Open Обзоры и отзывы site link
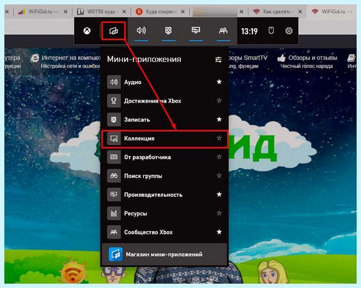 coord(307,61)
